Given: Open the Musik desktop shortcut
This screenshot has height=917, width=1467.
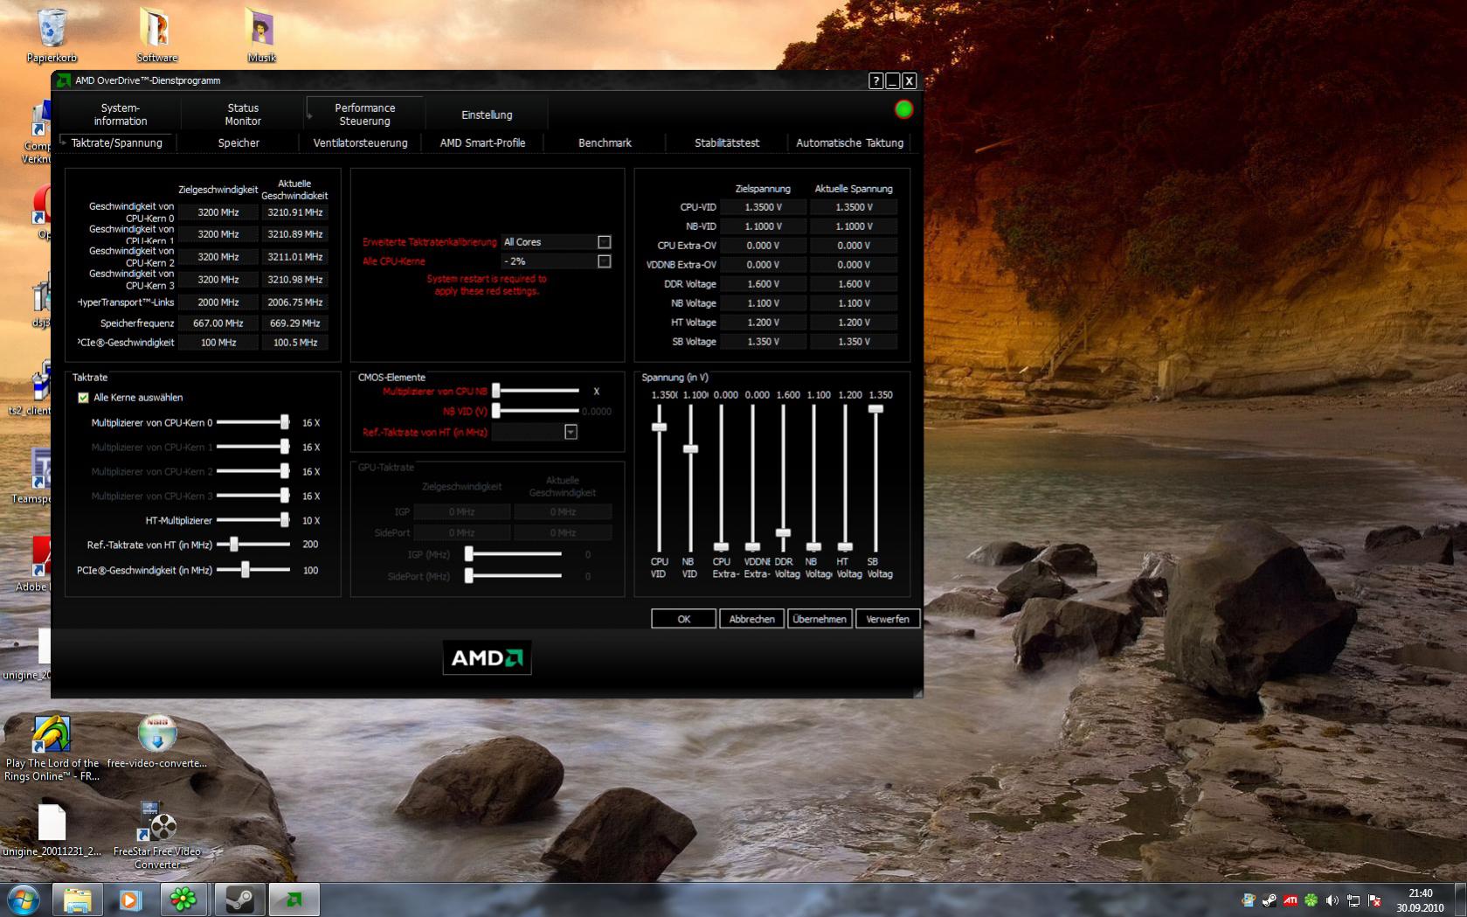Looking at the screenshot, I should pos(261,35).
